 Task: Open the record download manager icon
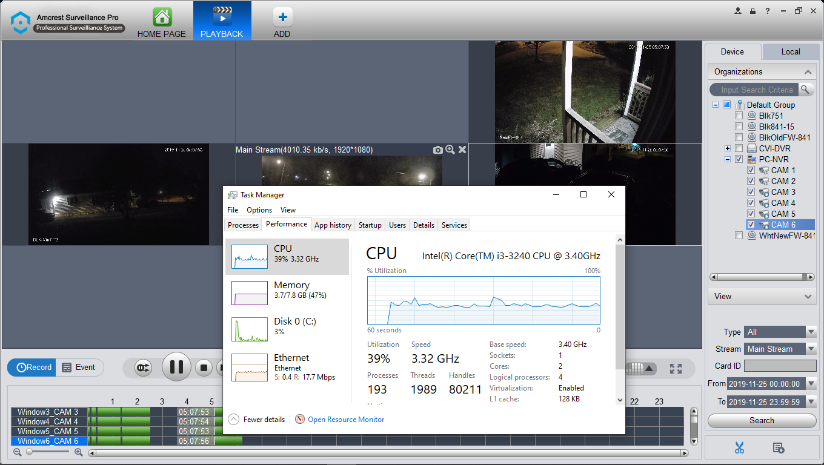pyautogui.click(x=779, y=448)
